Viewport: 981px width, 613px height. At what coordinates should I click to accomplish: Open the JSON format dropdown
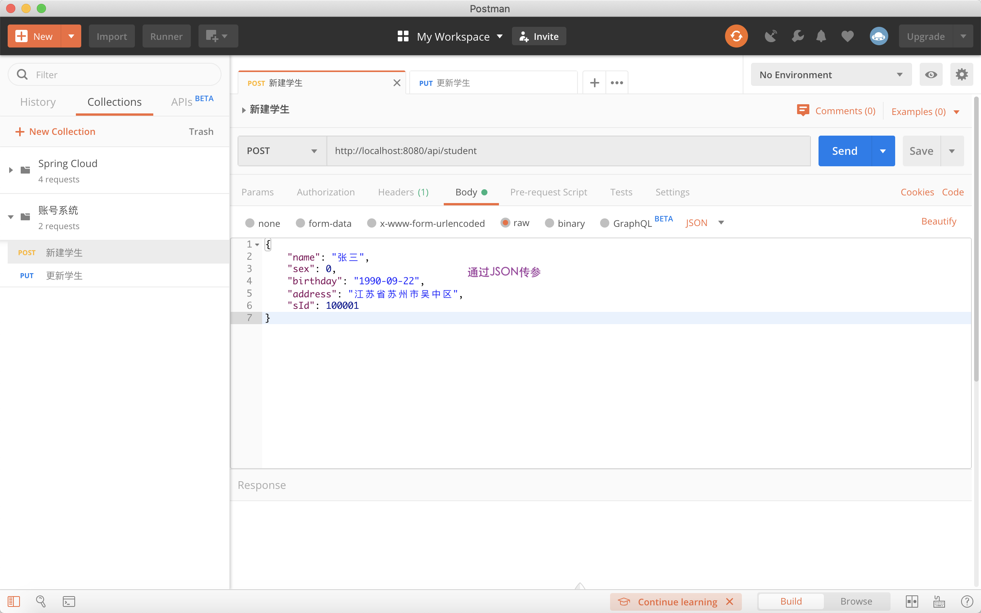(x=705, y=223)
